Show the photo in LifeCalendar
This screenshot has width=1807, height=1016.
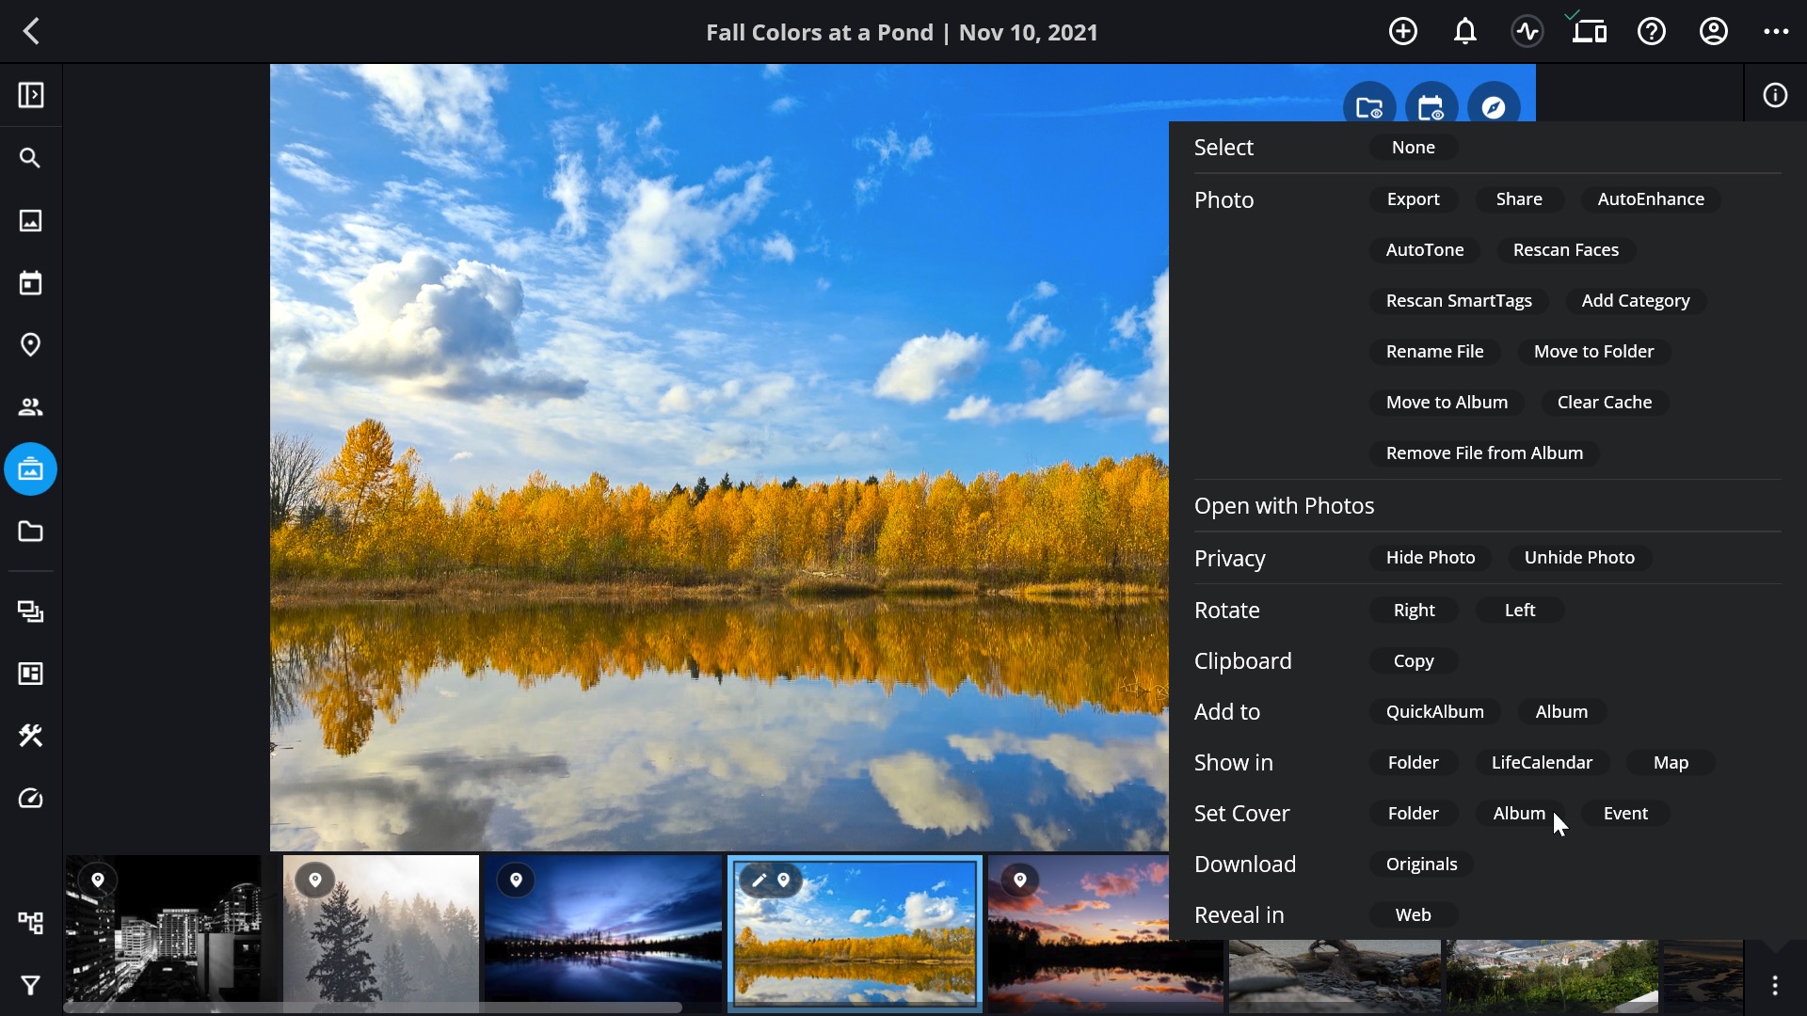coord(1542,763)
